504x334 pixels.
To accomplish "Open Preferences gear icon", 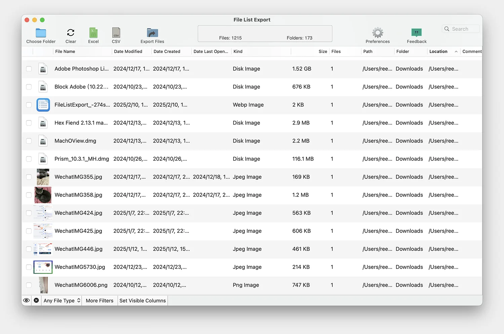I will click(x=378, y=33).
